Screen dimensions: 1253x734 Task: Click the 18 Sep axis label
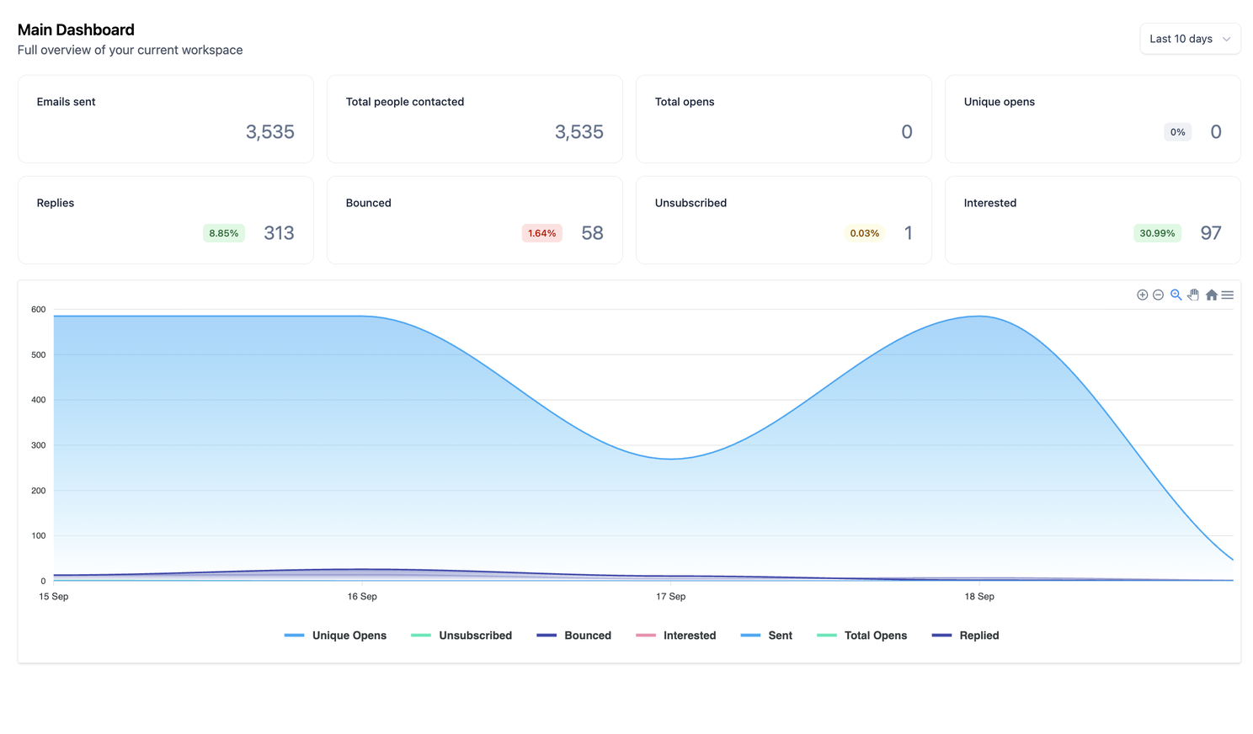click(x=979, y=597)
